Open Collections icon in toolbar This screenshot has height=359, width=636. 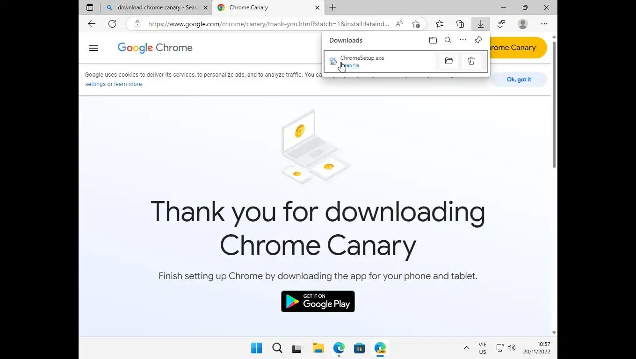pos(460,24)
